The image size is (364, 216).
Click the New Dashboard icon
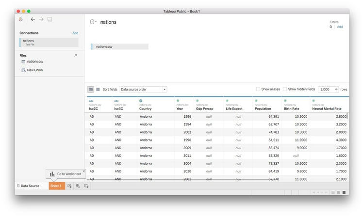78,186
